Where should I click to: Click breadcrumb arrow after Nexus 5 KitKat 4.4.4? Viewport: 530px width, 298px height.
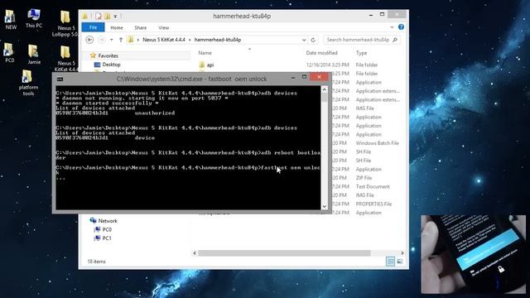coord(190,40)
